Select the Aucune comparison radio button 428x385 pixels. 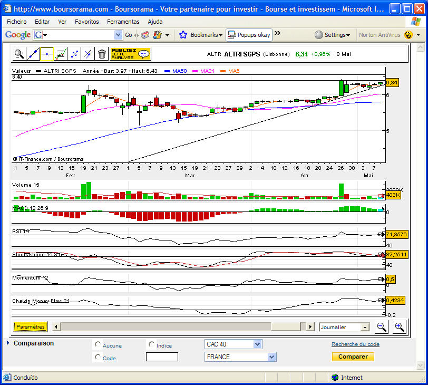point(98,344)
